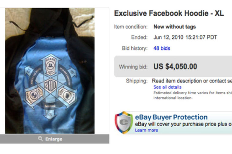Click the magnifier icon beside Enlarge
Image resolution: width=232 pixels, height=154 pixels.
point(40,139)
